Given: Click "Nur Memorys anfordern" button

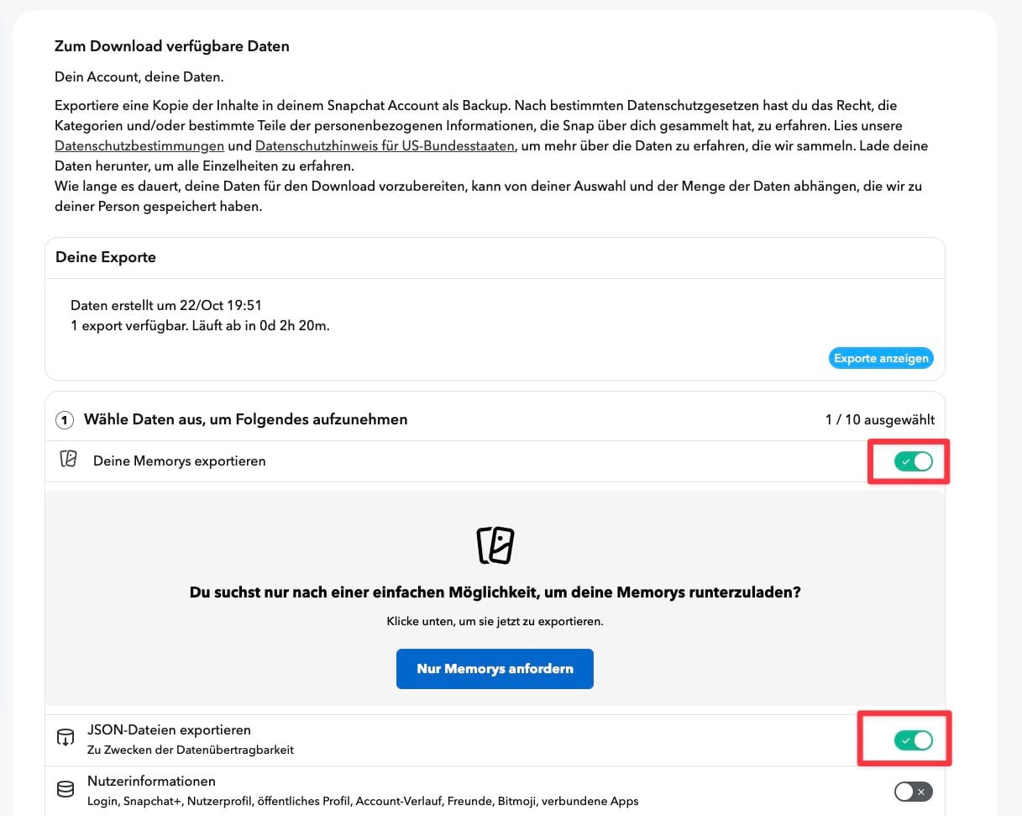Looking at the screenshot, I should (495, 669).
